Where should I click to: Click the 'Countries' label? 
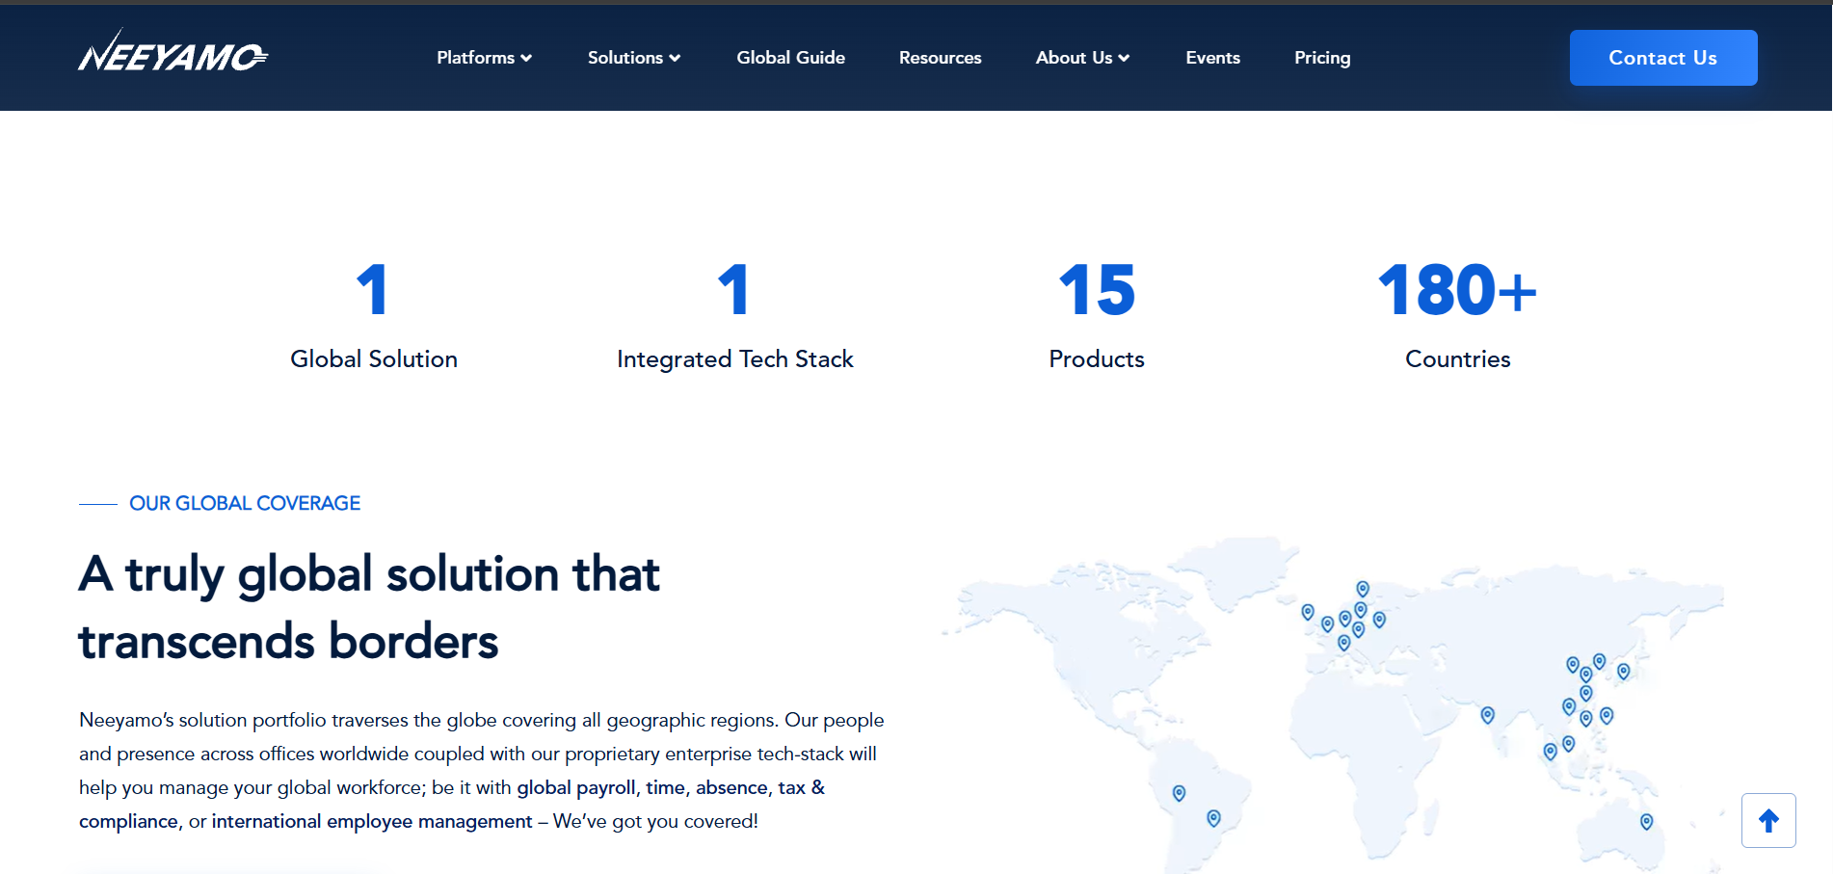pyautogui.click(x=1457, y=358)
